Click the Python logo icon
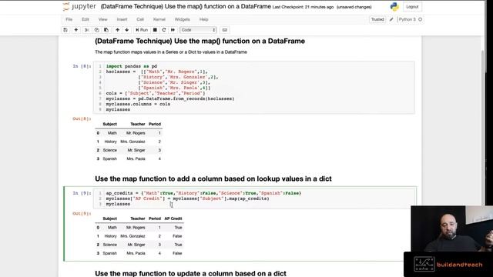Viewport: 493px width, 277px height. point(394,7)
